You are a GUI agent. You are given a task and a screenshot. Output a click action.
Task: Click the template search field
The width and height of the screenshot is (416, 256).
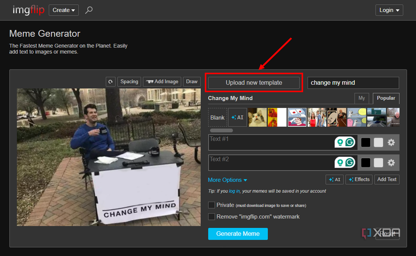[353, 83]
